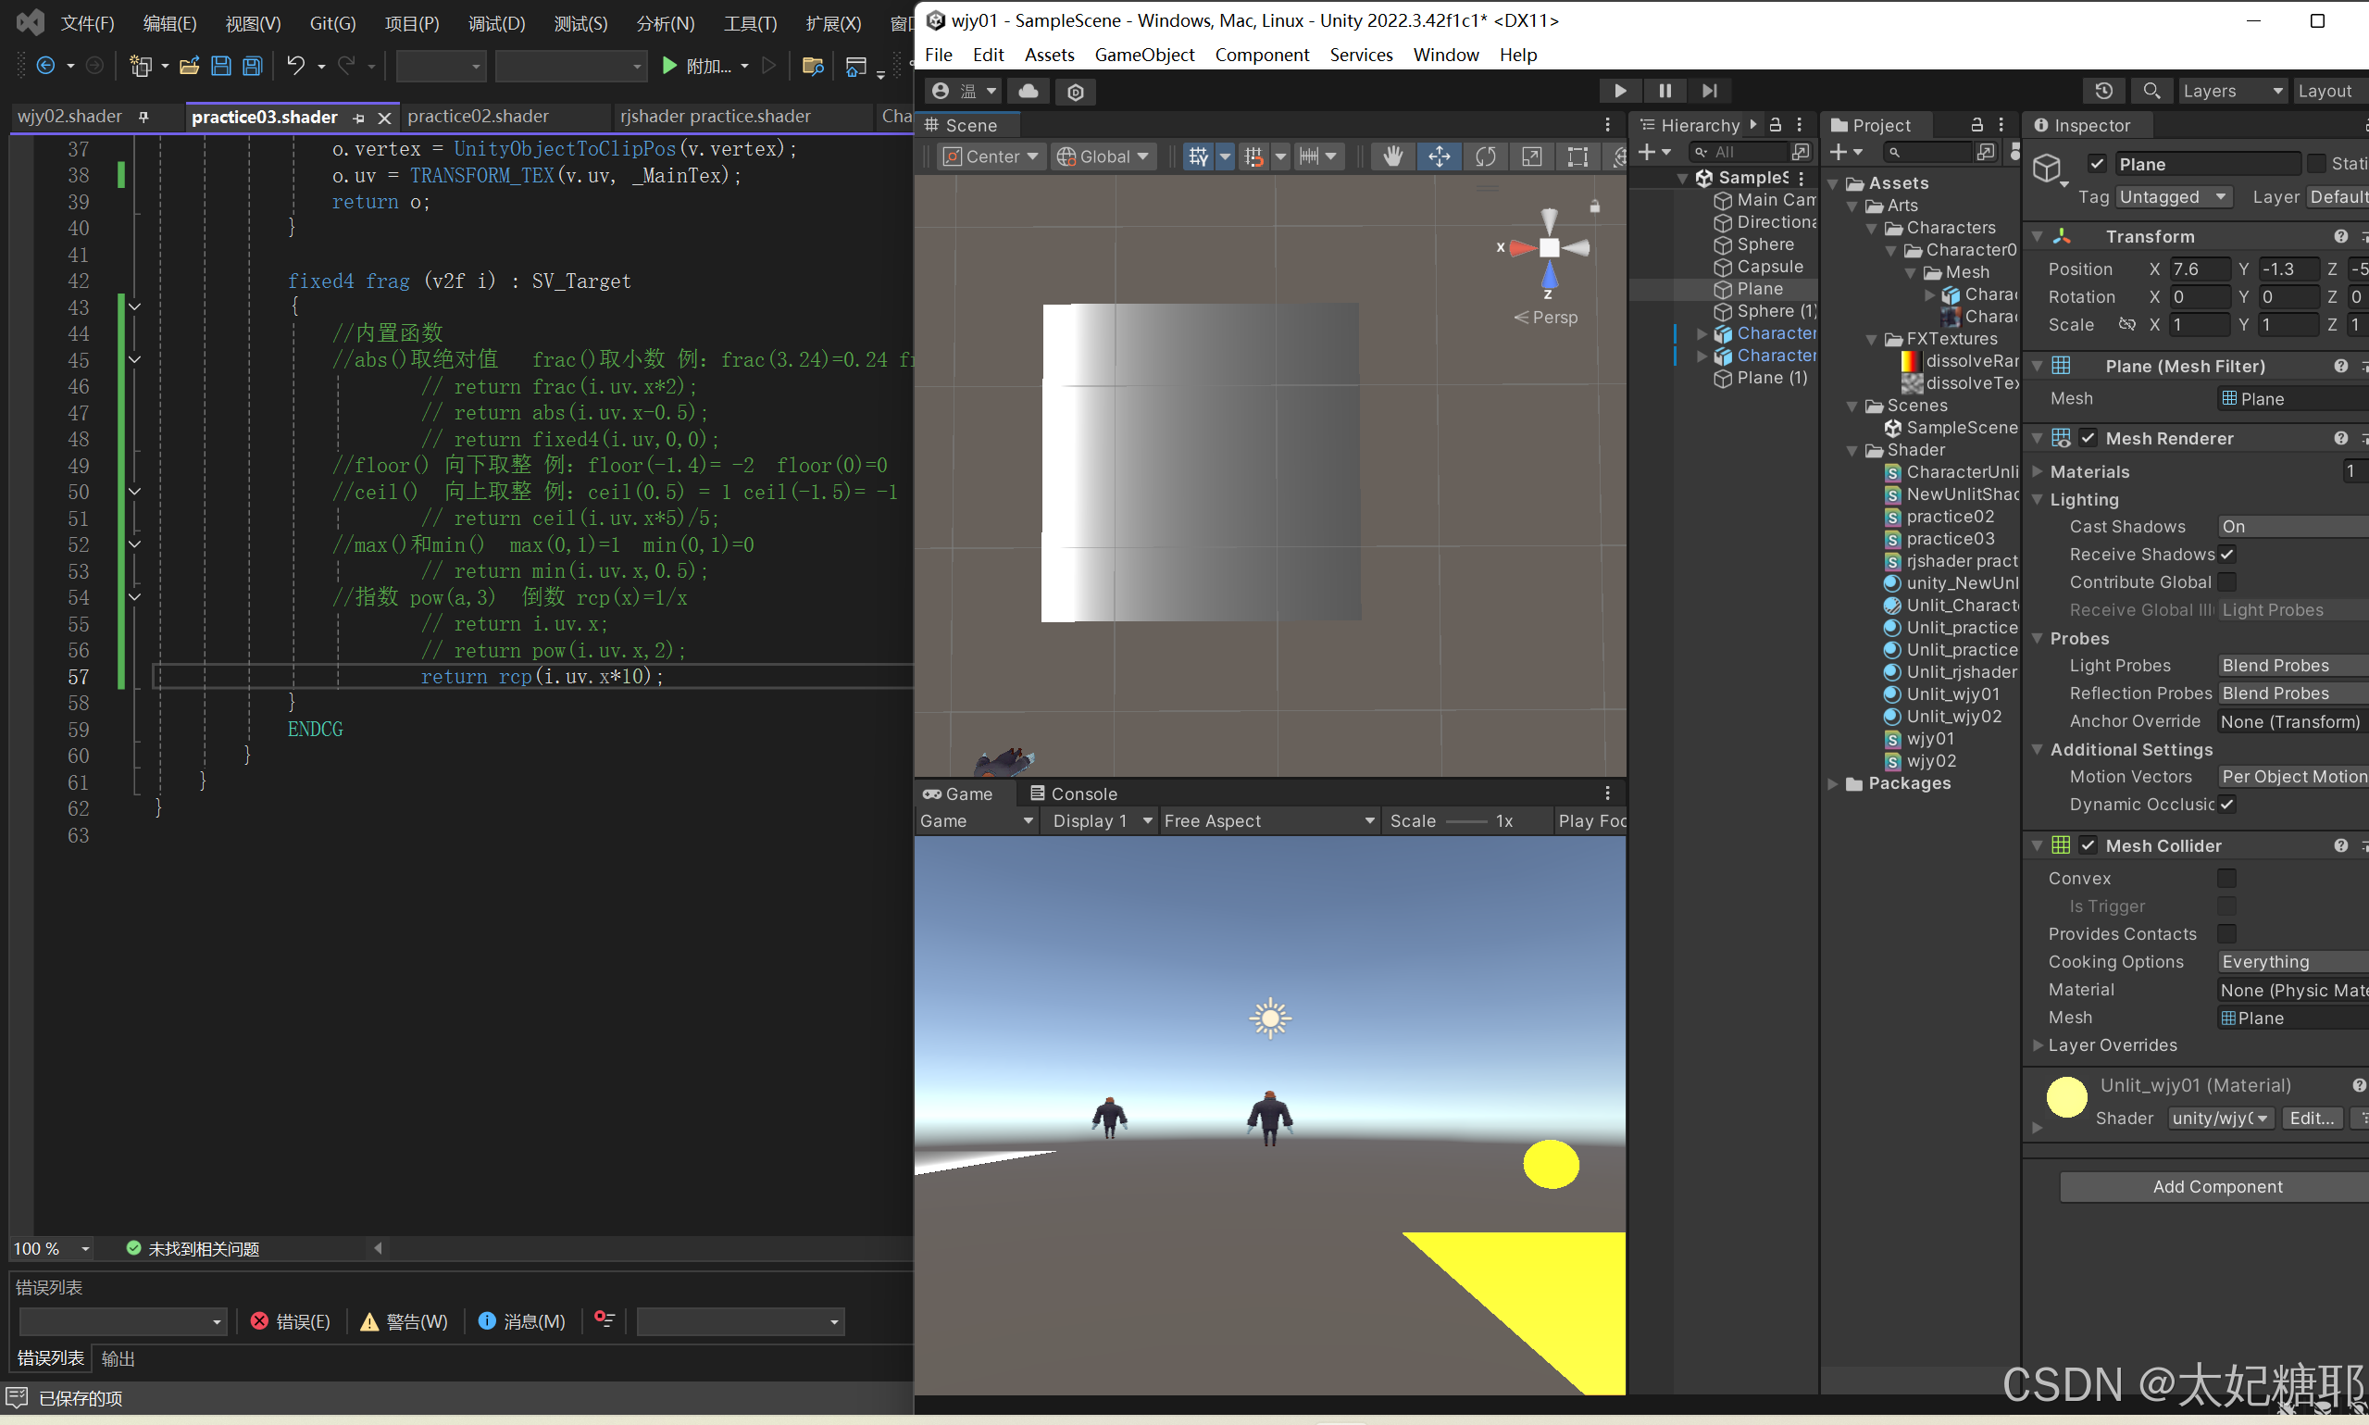Select the Scale tool icon
This screenshot has width=2369, height=1425.
coord(1531,156)
